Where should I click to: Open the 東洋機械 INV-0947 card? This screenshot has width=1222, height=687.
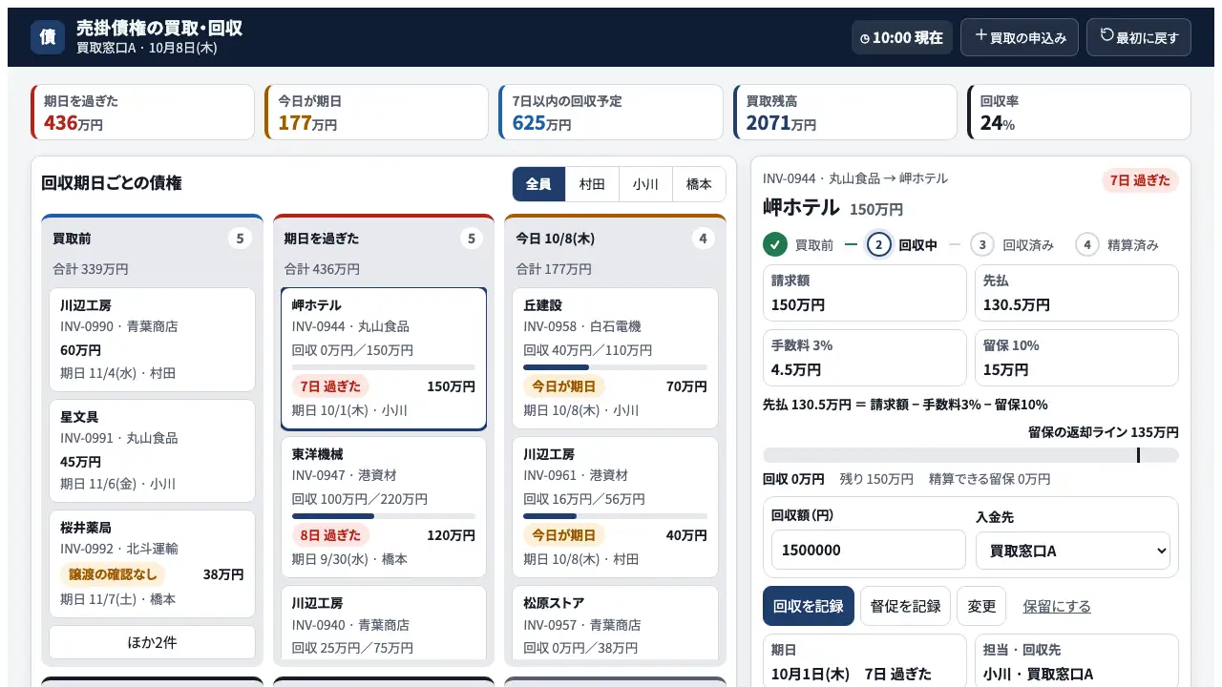coord(384,508)
